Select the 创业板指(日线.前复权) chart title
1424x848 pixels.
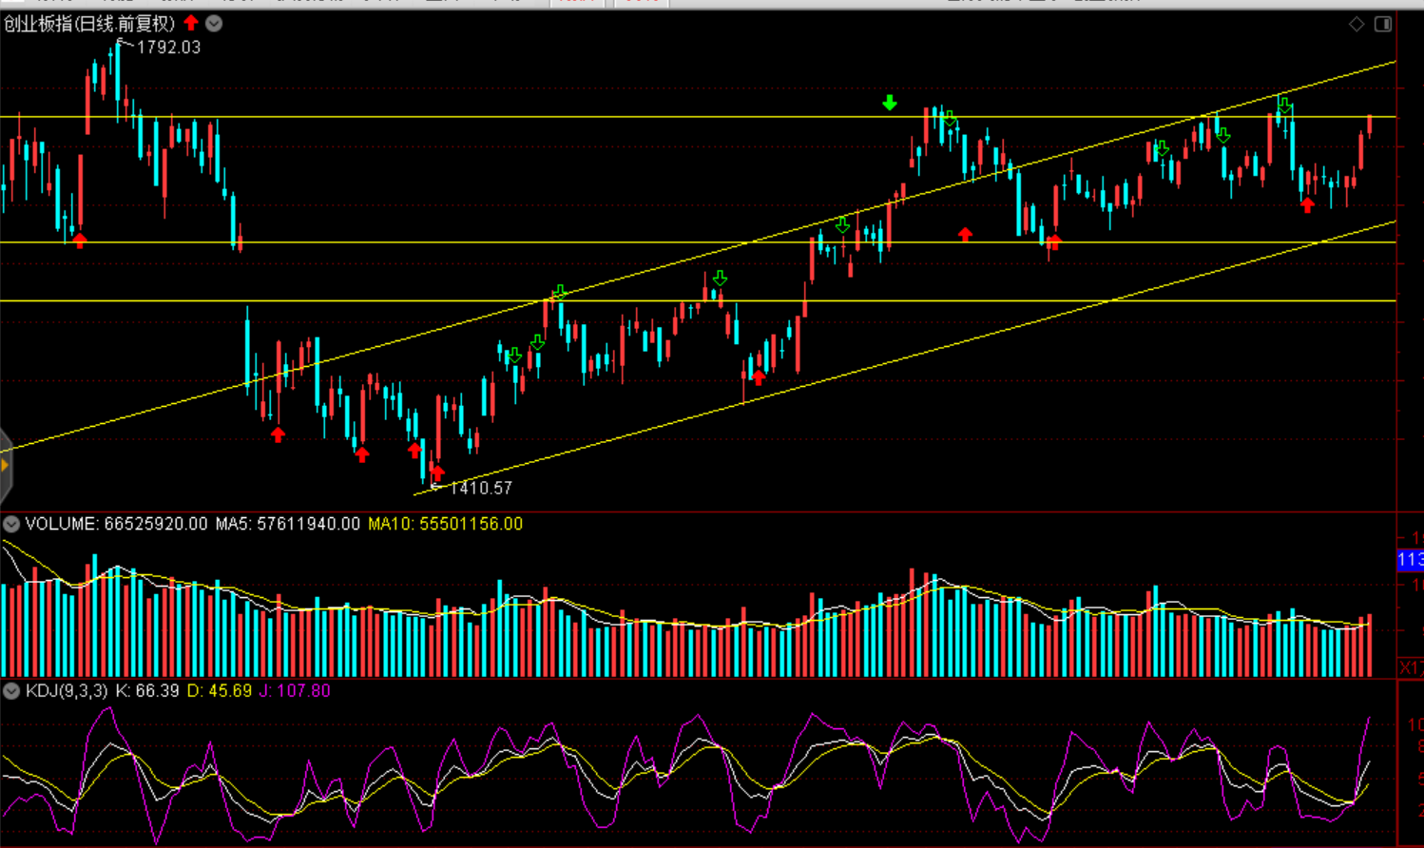[88, 24]
